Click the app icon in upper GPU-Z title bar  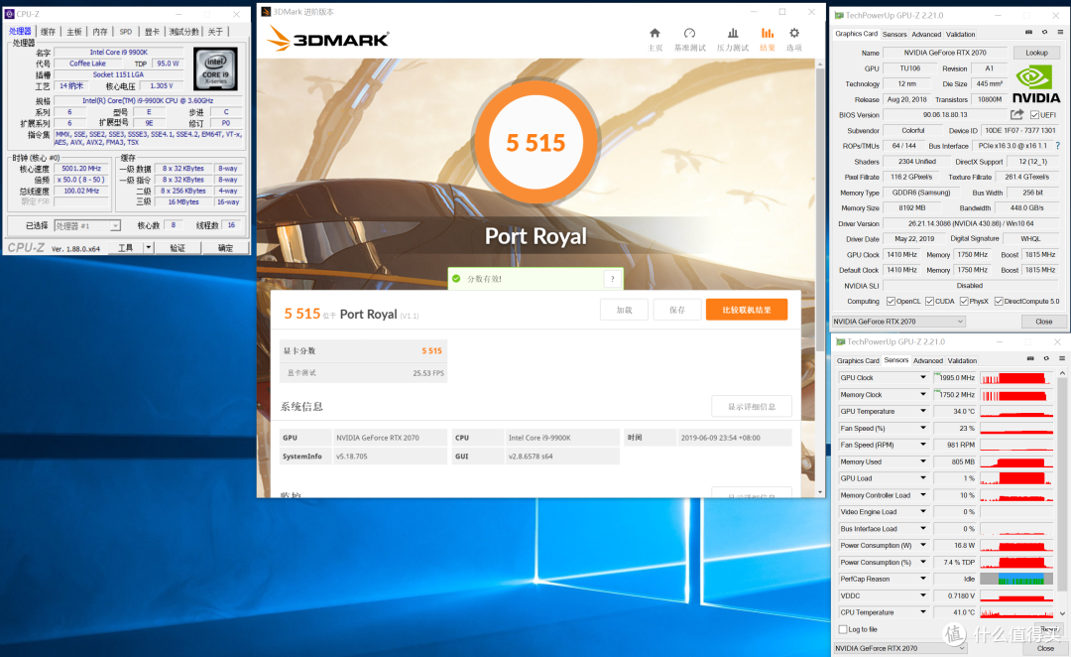click(839, 15)
